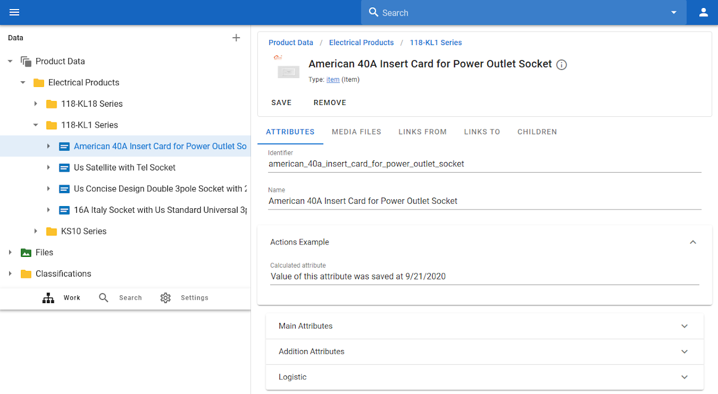Expand the 118-KL18 Series folder

click(x=36, y=104)
